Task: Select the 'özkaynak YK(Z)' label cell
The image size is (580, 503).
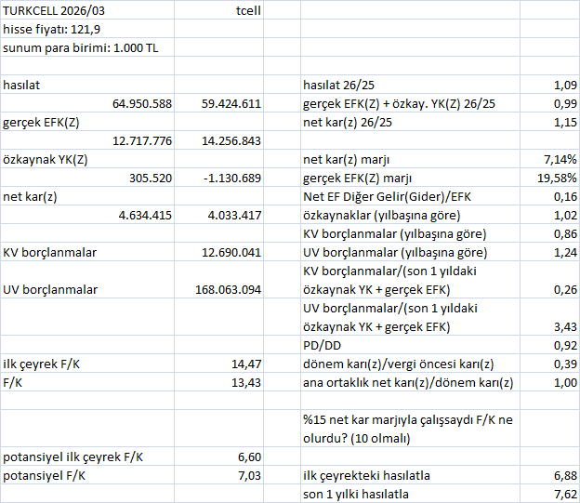Action: [87, 159]
